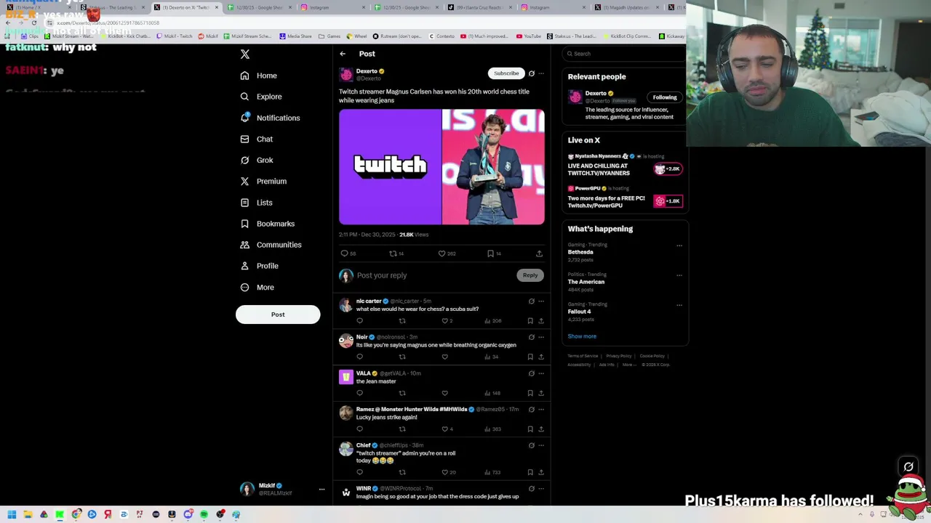The image size is (931, 523).
Task: Open Chat in the sidebar
Action: [x=256, y=139]
